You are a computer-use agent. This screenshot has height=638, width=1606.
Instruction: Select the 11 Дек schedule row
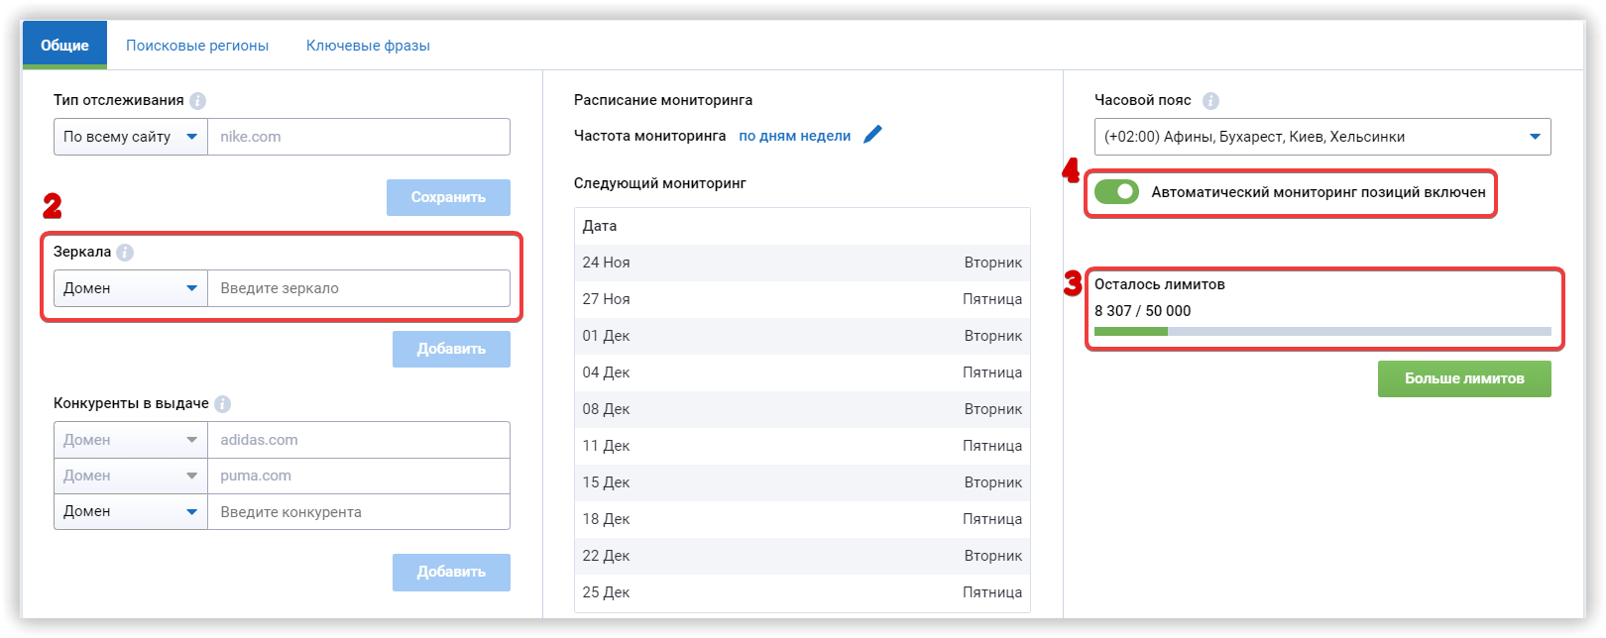click(x=802, y=446)
